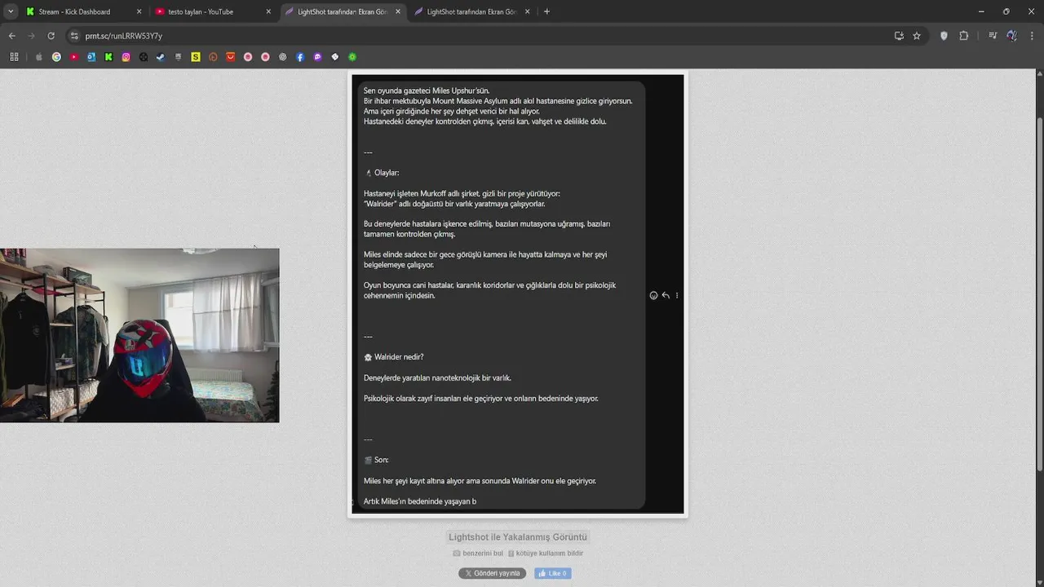This screenshot has width=1044, height=587.
Task: Click the X 'Gönderi yayınla' button
Action: [493, 573]
